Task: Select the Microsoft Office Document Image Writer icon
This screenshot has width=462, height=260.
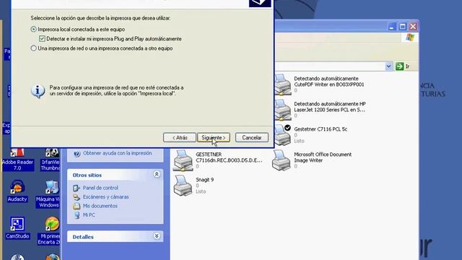Action: [282, 160]
